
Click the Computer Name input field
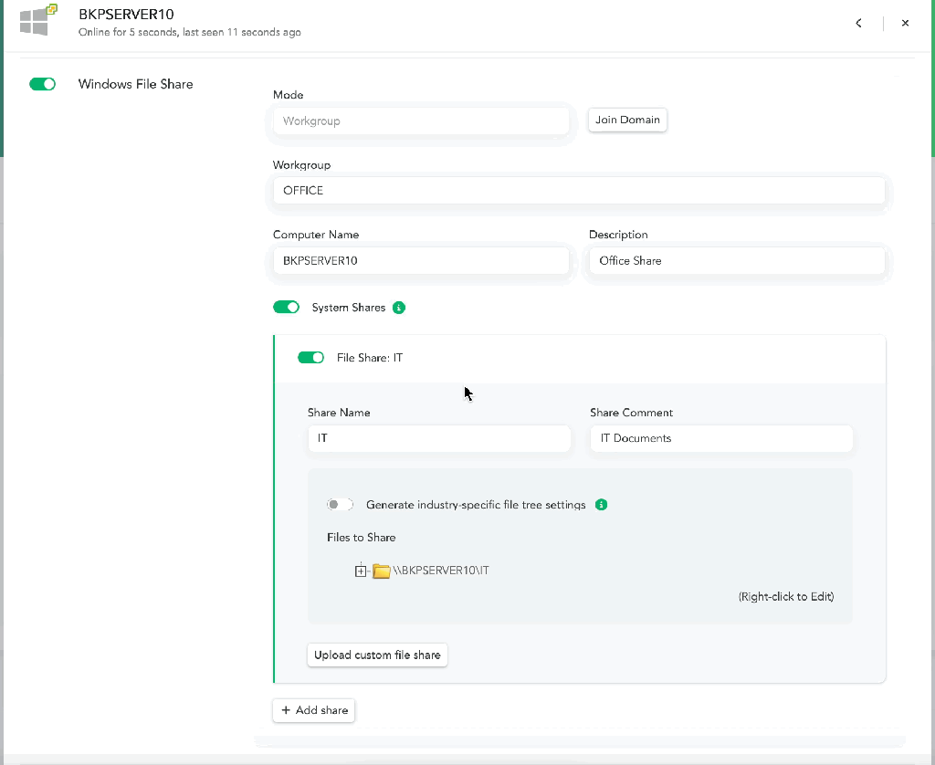coord(421,261)
